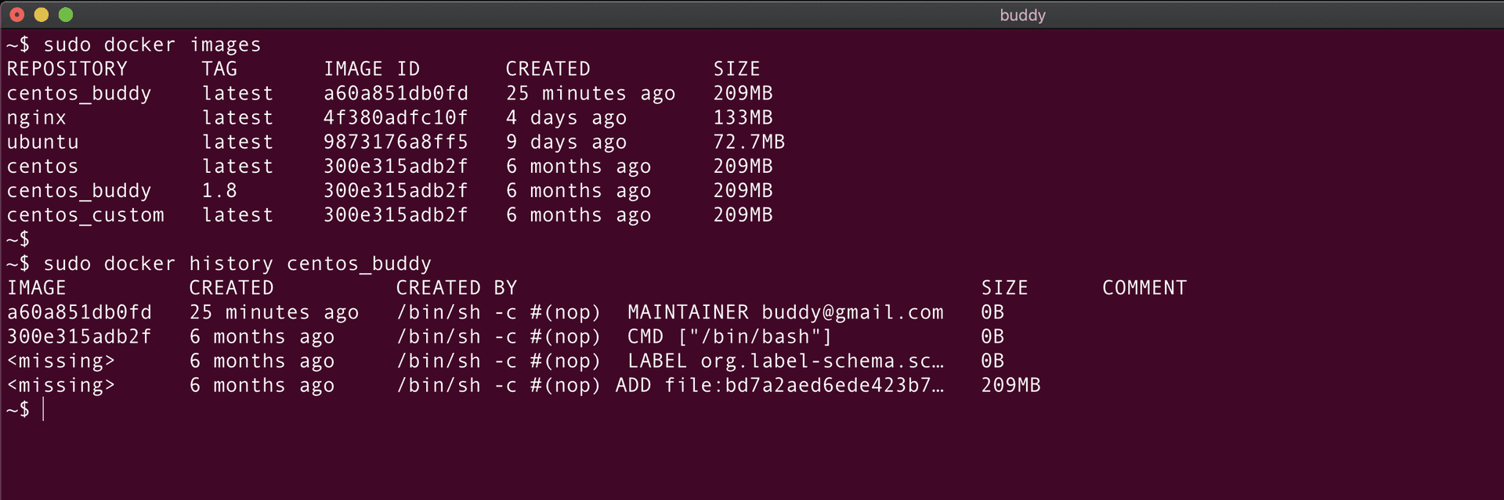
Task: Click the cursor at the last prompt
Action: [x=44, y=409]
